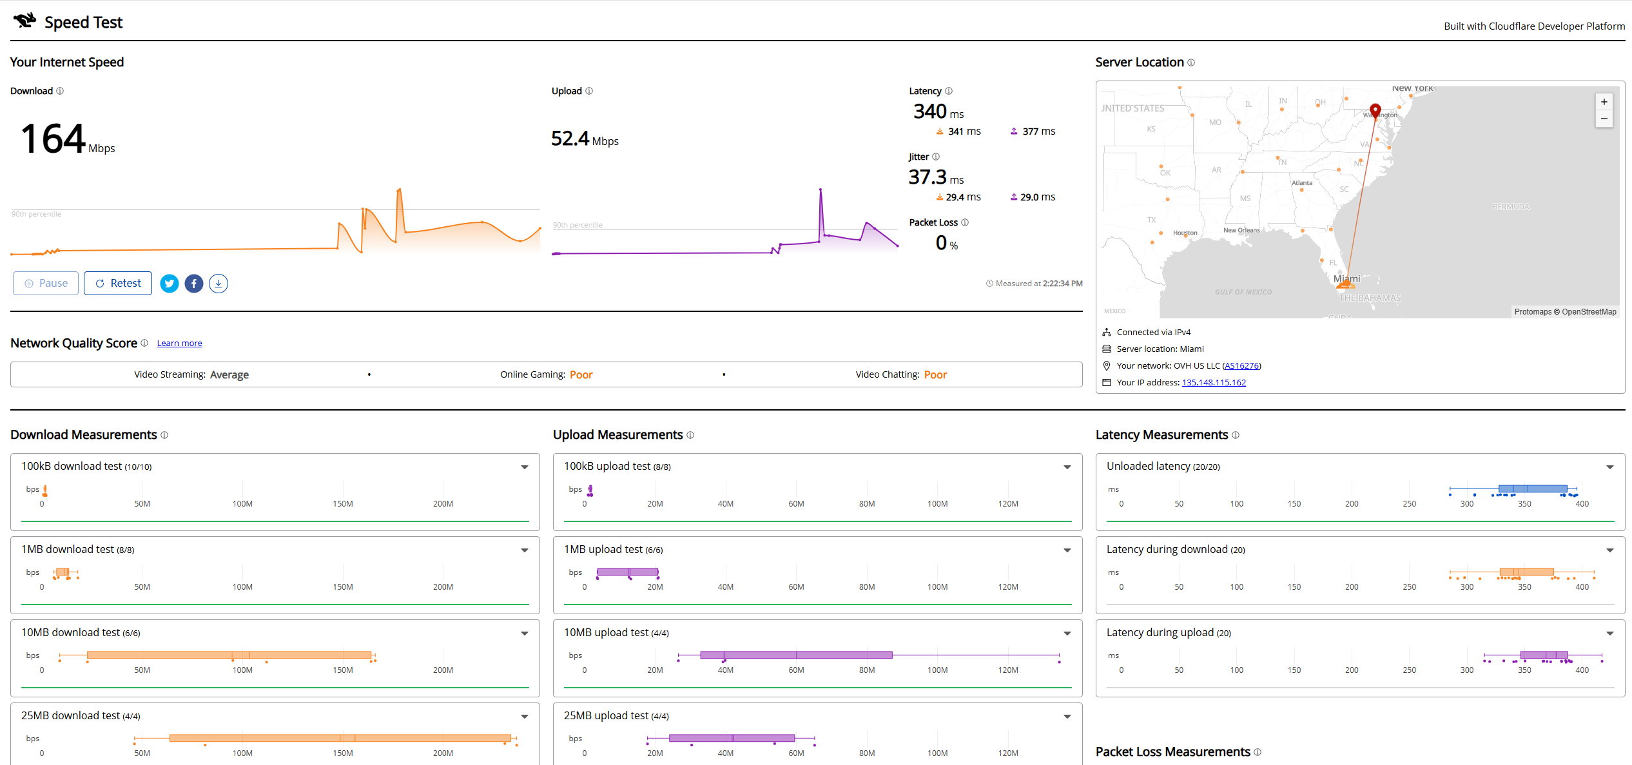Expand the 10MB upload test panel

coord(1067,634)
